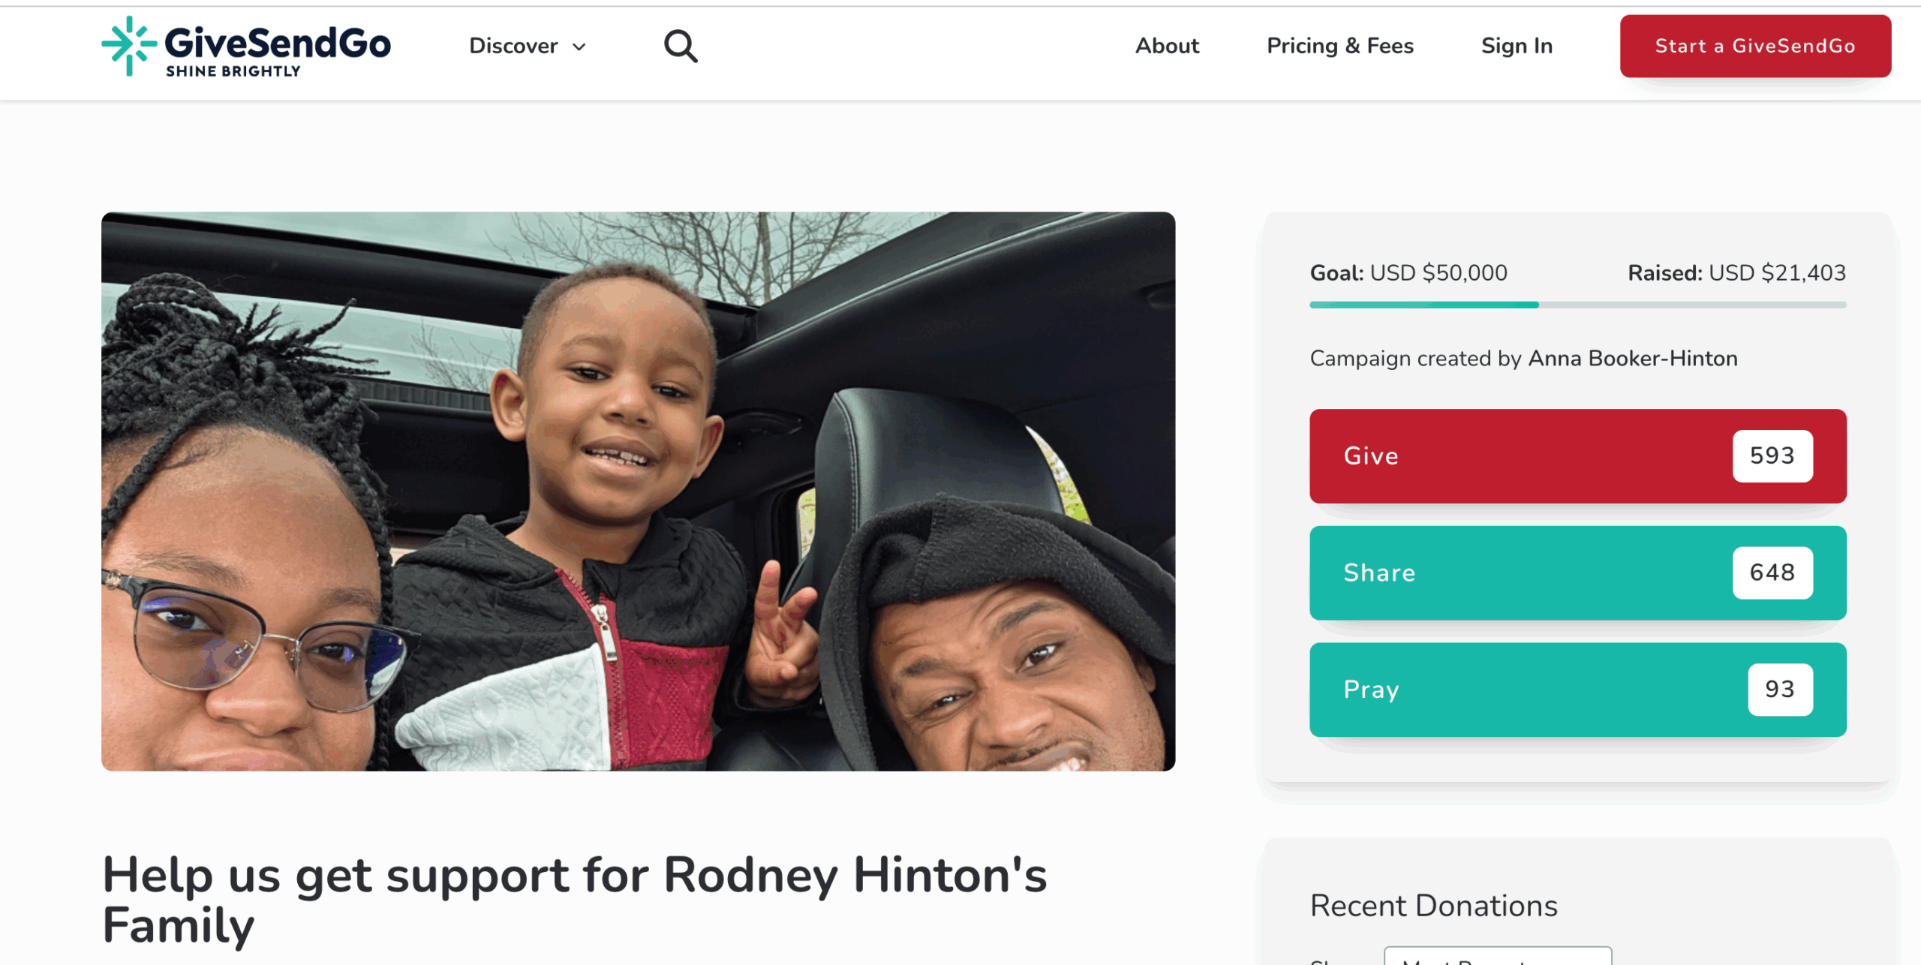Open Anna Booker-Hinton's creator profile
Viewport: 1921px width, 965px height.
pos(1633,359)
